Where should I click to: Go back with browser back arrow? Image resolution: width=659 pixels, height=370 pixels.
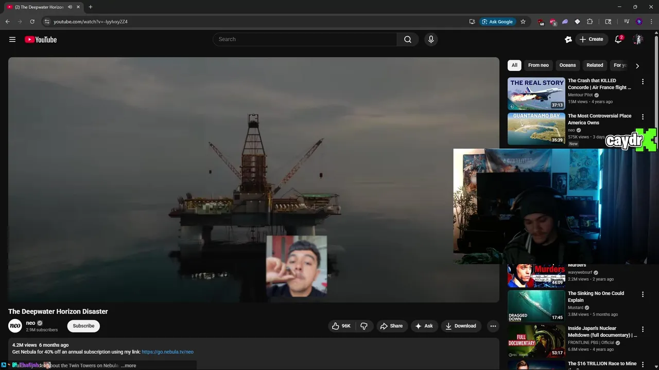7,22
